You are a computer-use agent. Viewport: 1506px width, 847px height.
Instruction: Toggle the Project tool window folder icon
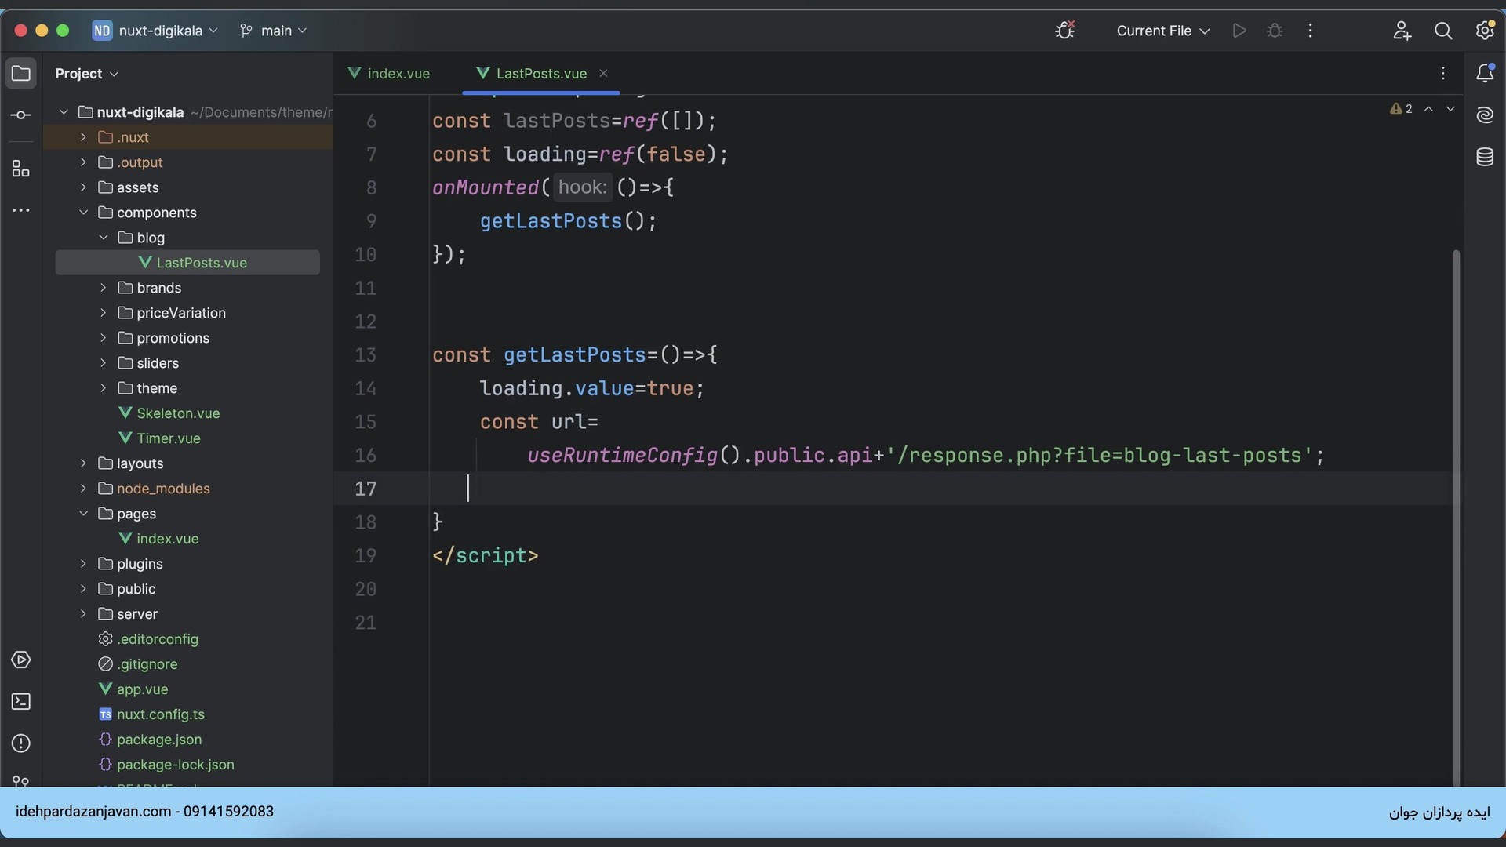point(21,74)
